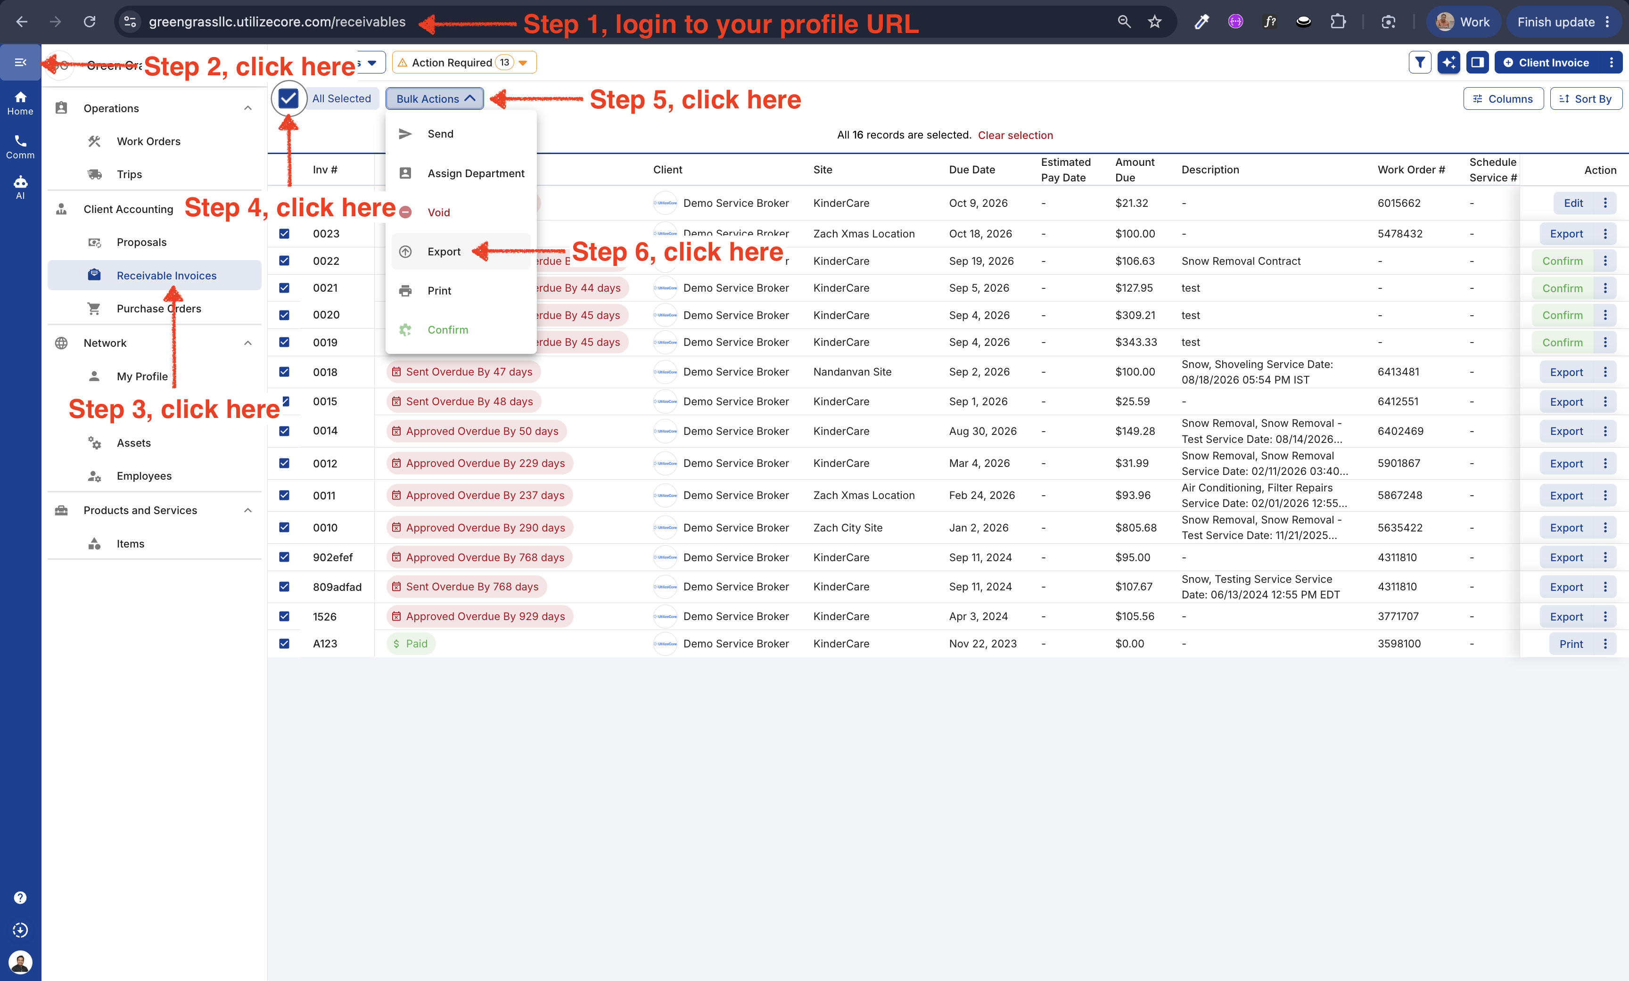Click Clear selection link

pyautogui.click(x=1015, y=135)
